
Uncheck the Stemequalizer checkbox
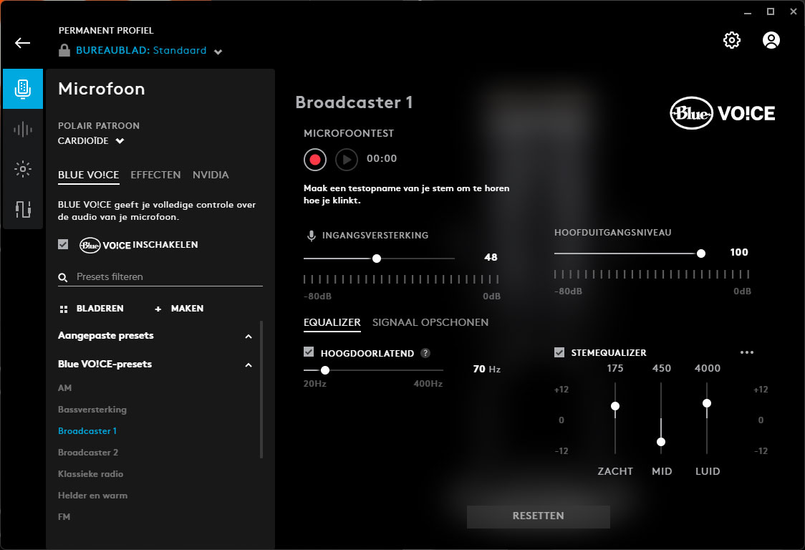(559, 352)
